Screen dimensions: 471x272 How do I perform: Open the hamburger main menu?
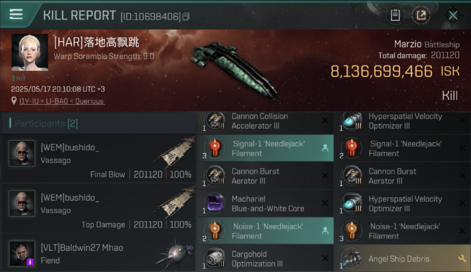click(16, 14)
